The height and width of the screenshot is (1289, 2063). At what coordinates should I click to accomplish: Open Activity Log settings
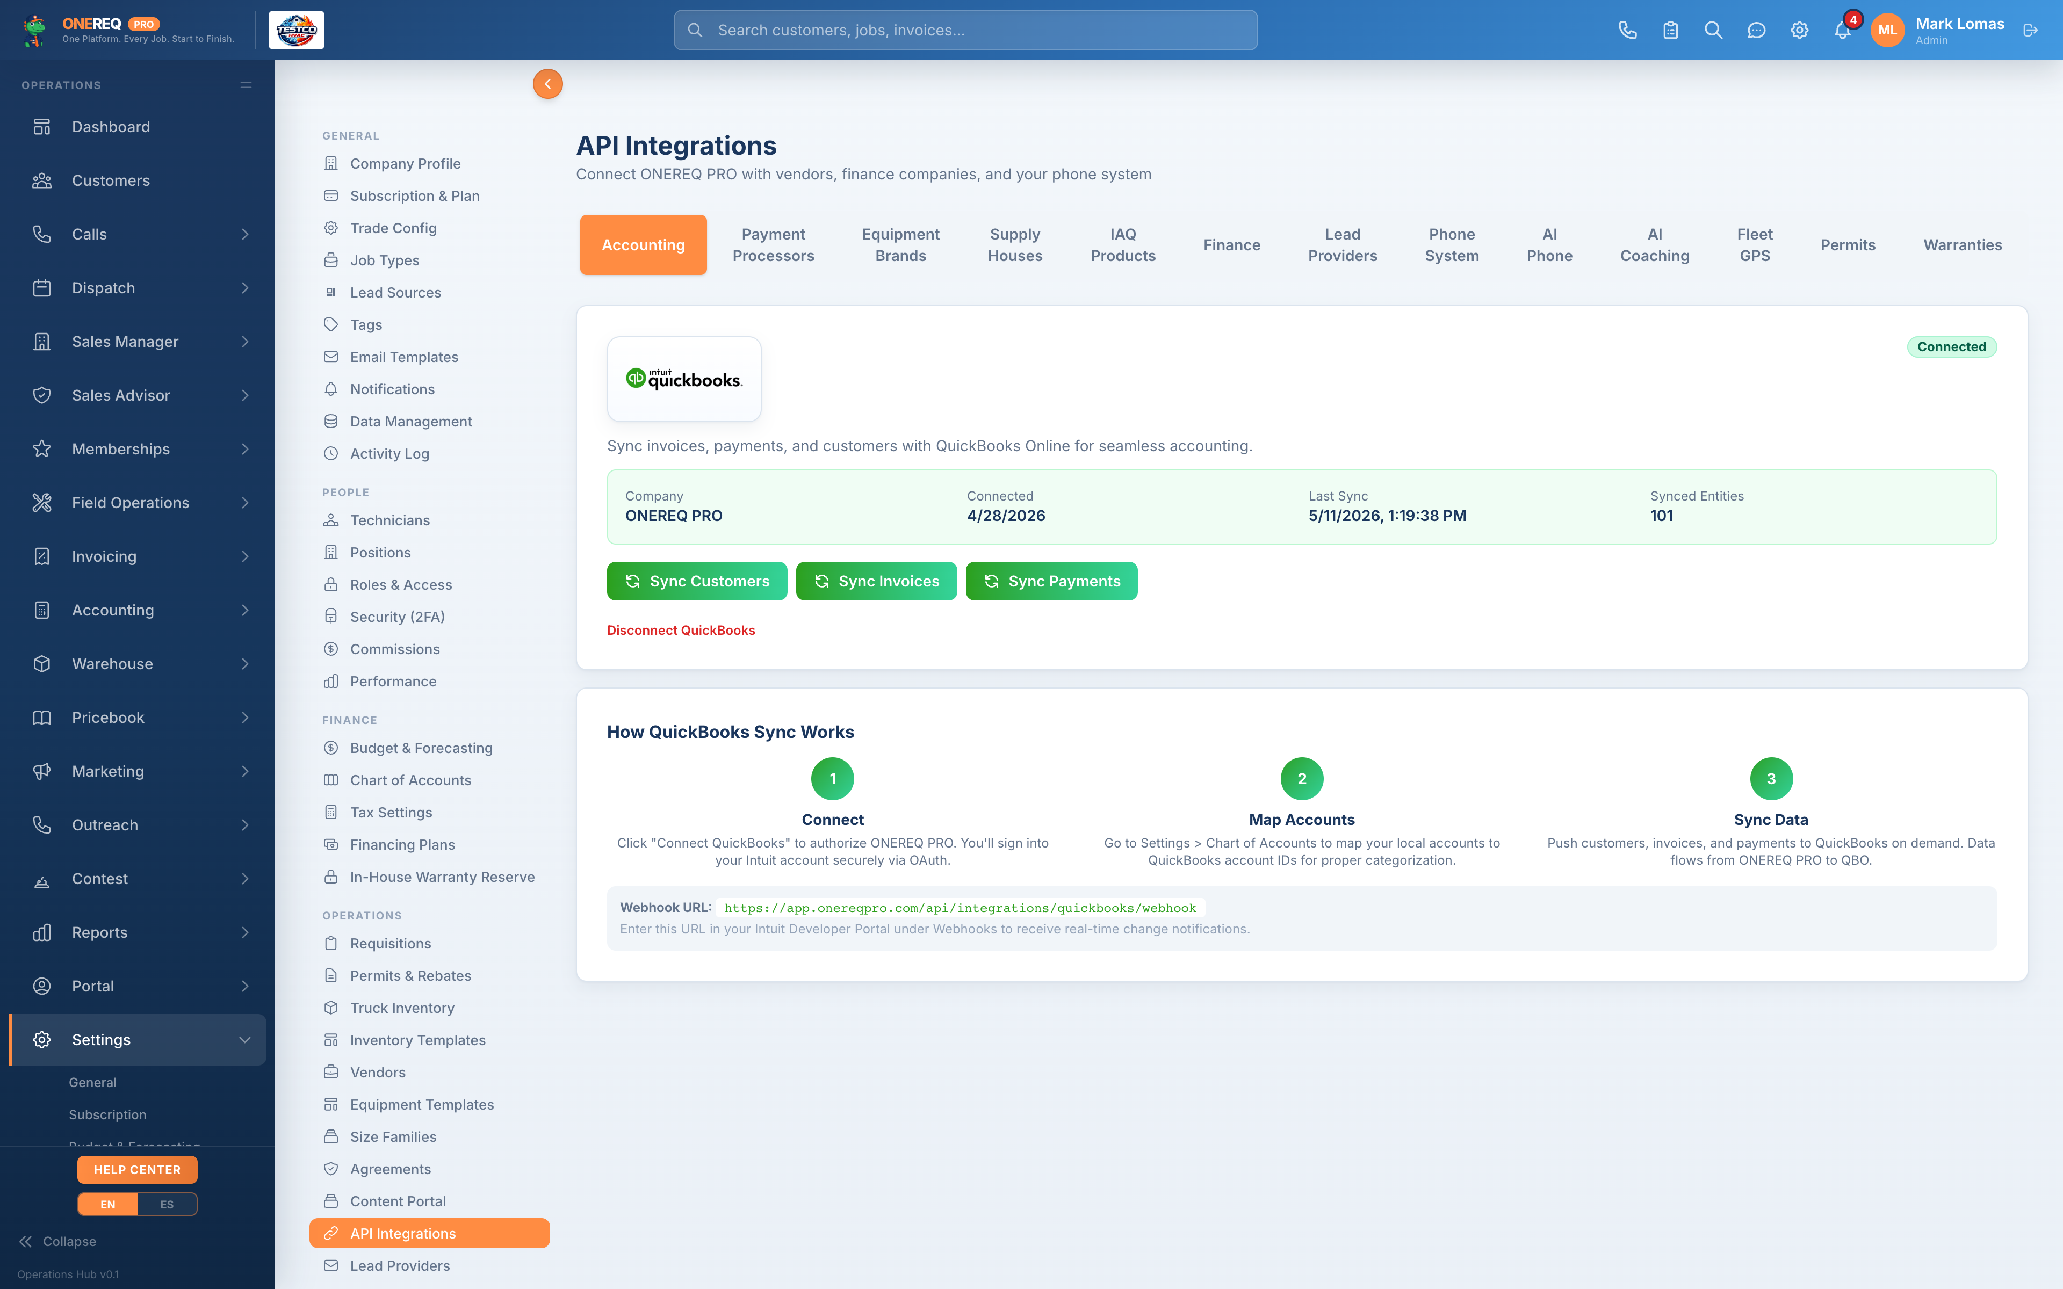tap(430, 453)
